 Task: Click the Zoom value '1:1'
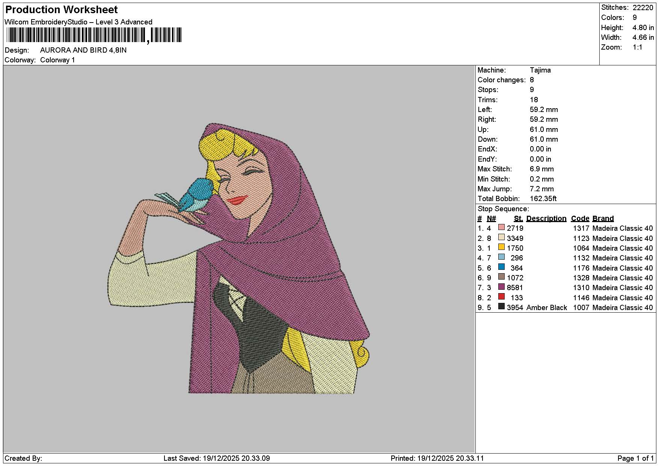coord(638,47)
